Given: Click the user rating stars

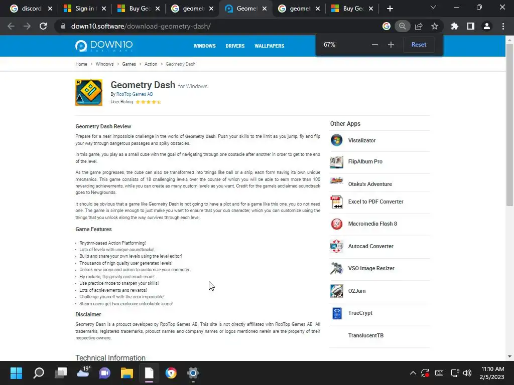Looking at the screenshot, I should (148, 102).
